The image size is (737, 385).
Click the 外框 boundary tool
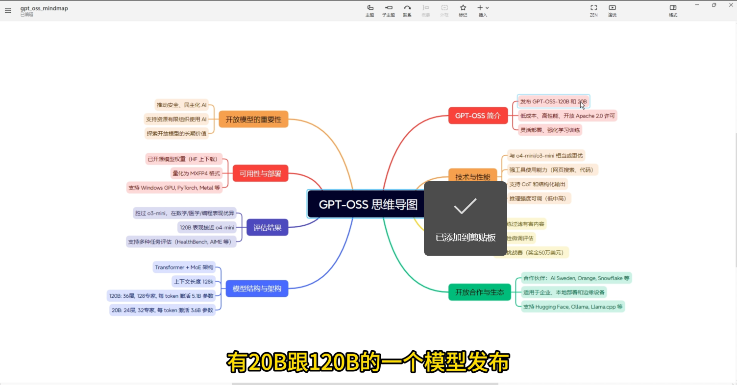(x=444, y=11)
